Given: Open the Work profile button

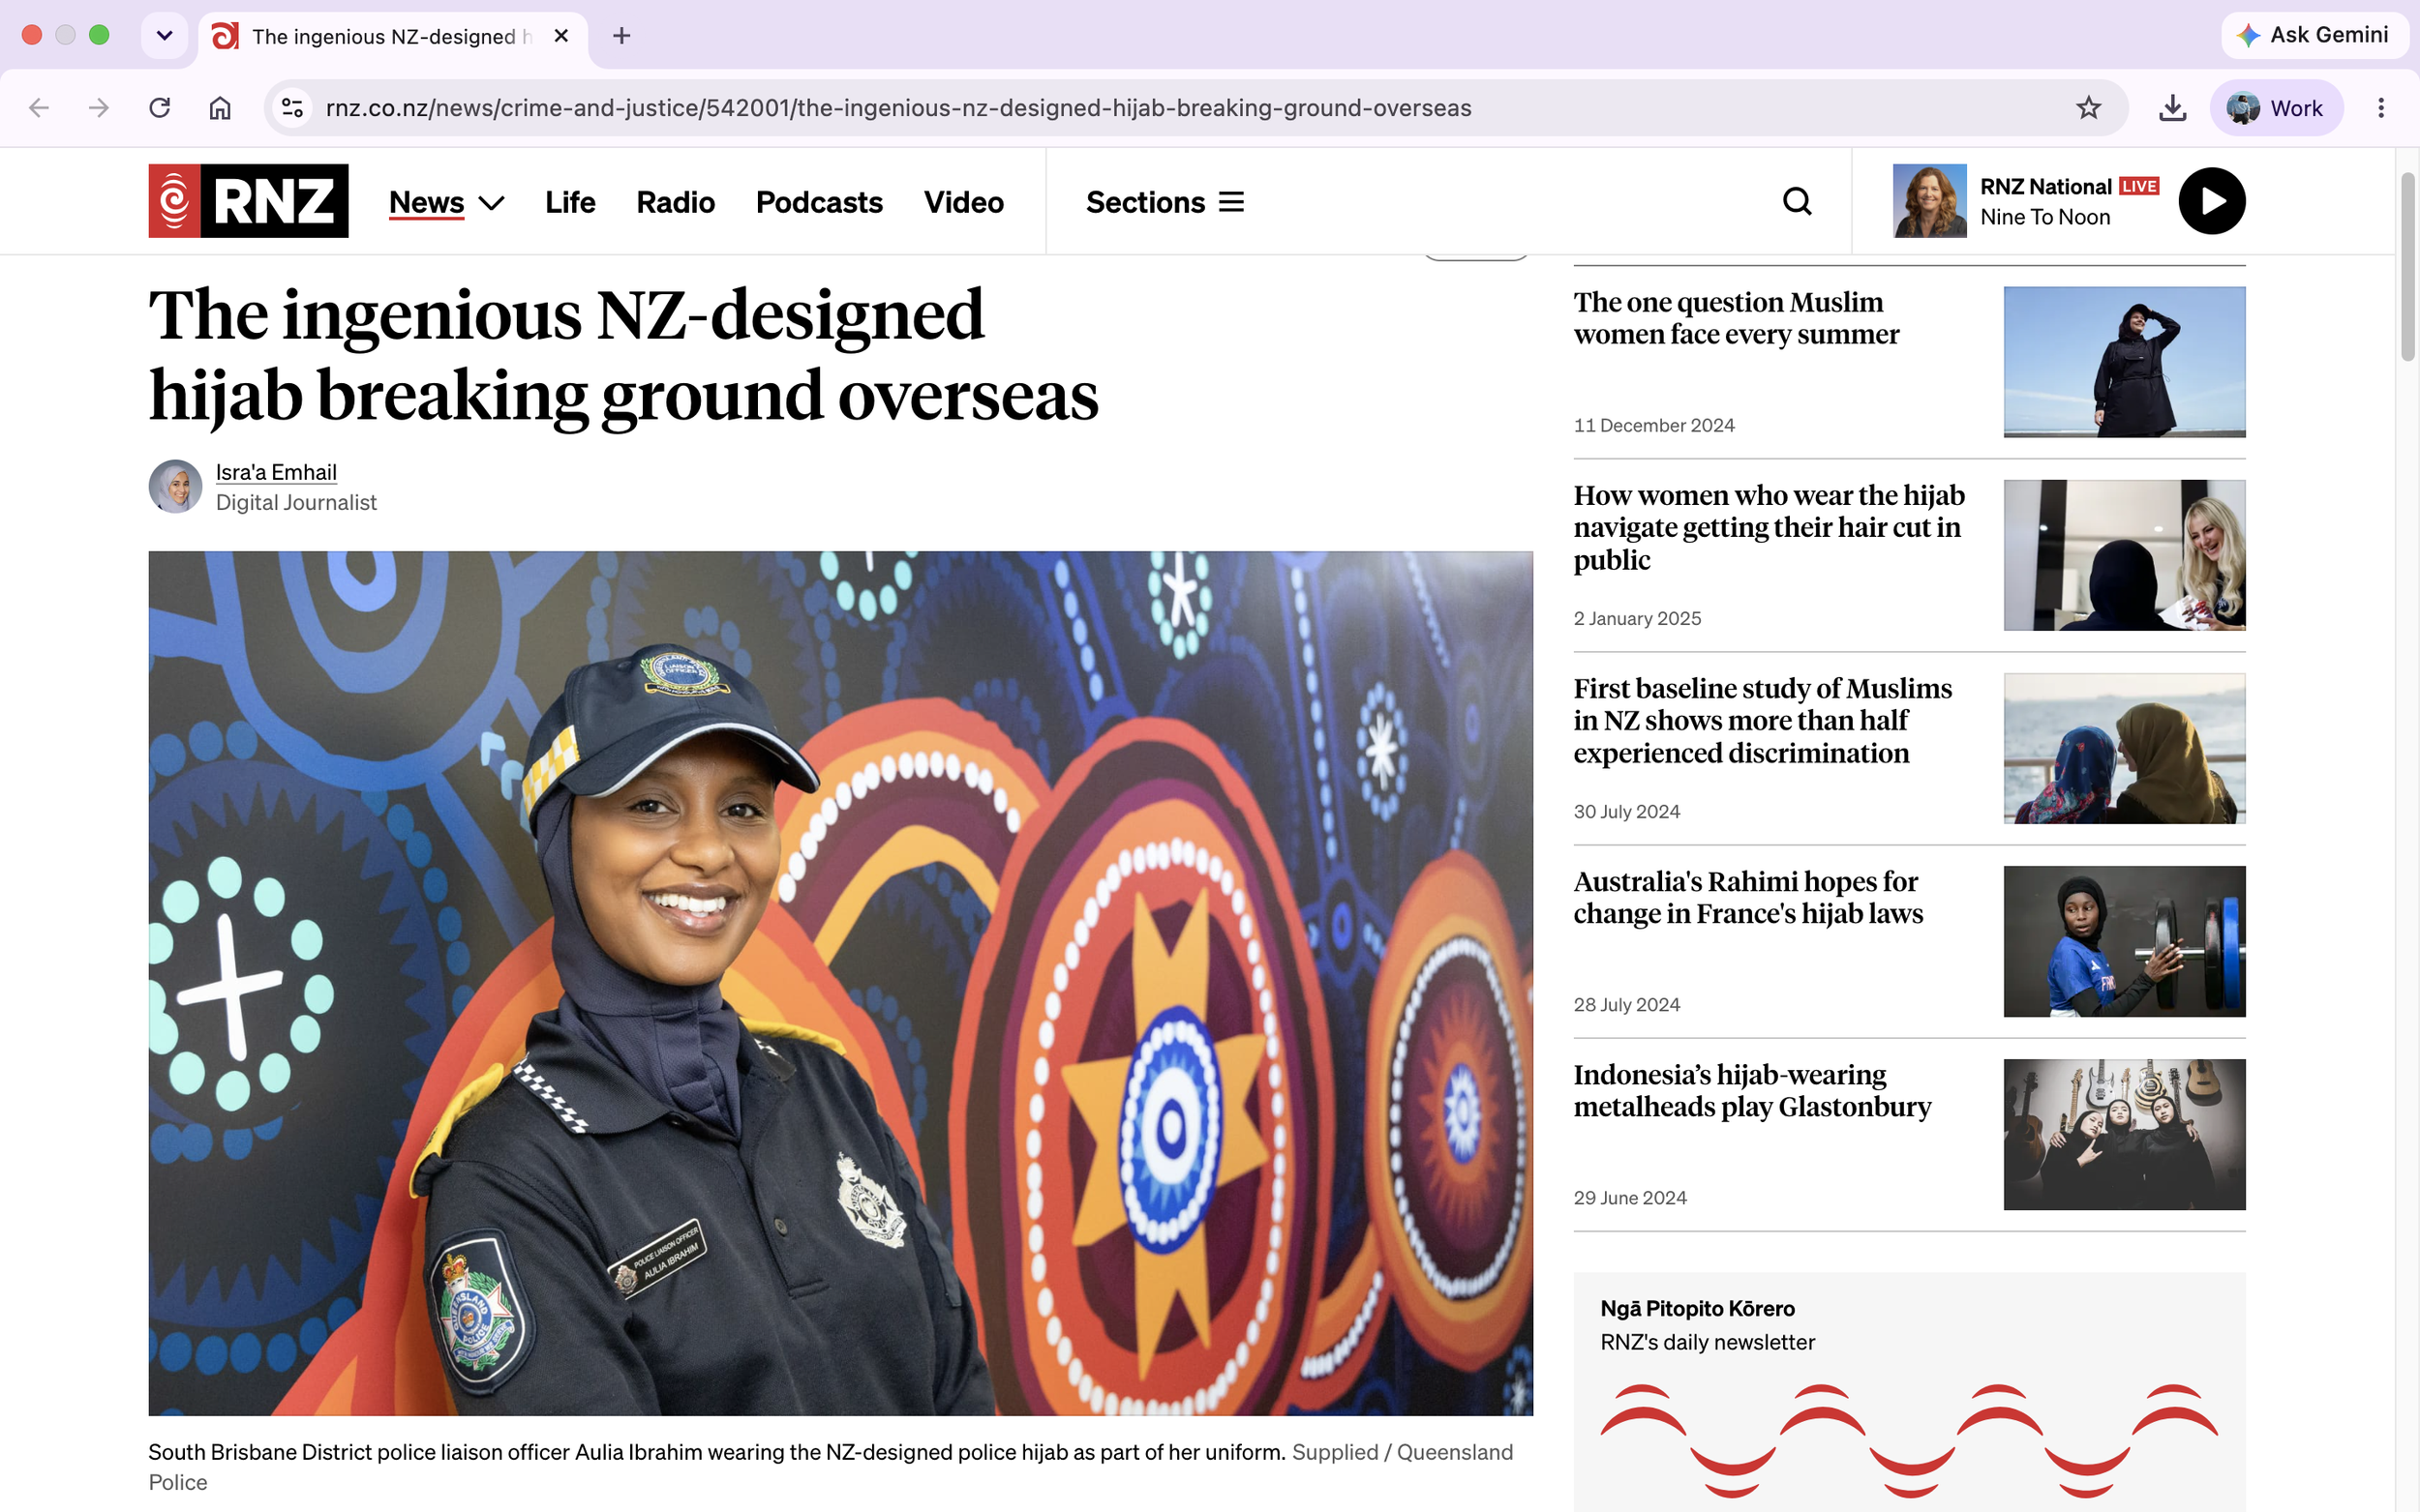Looking at the screenshot, I should click(x=2276, y=108).
